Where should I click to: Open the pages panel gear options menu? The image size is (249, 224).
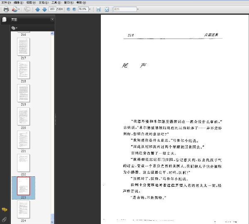(14, 28)
